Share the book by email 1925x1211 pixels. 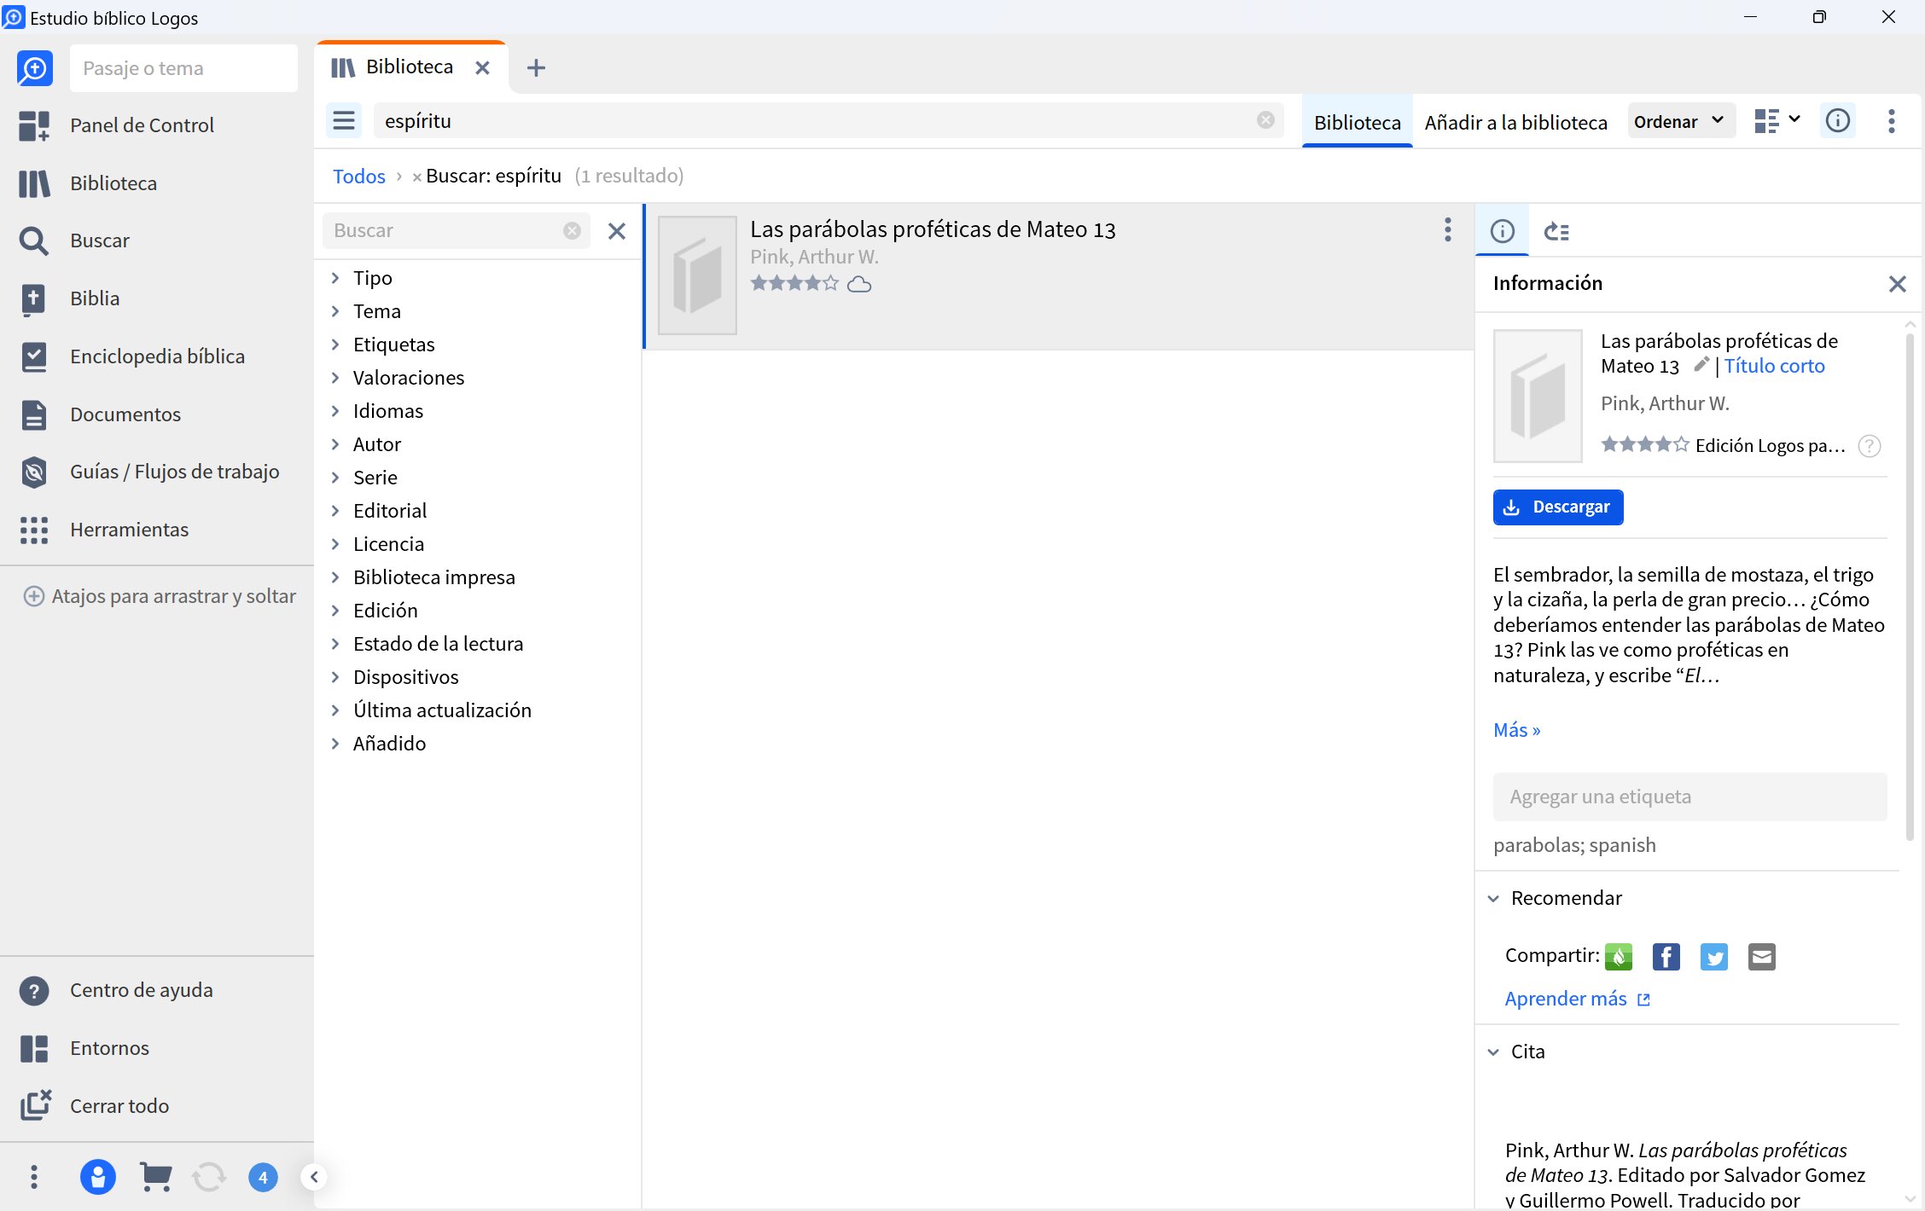[1762, 957]
